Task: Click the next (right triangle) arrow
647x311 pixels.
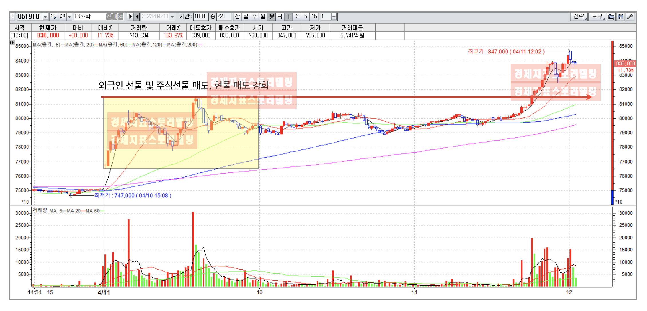Action: point(130,17)
